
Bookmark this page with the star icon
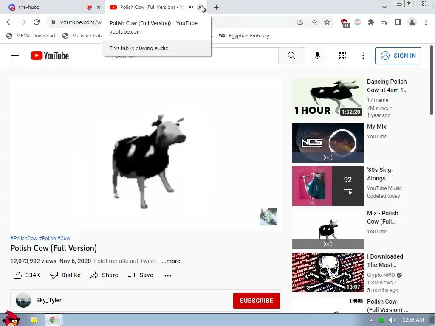click(327, 22)
